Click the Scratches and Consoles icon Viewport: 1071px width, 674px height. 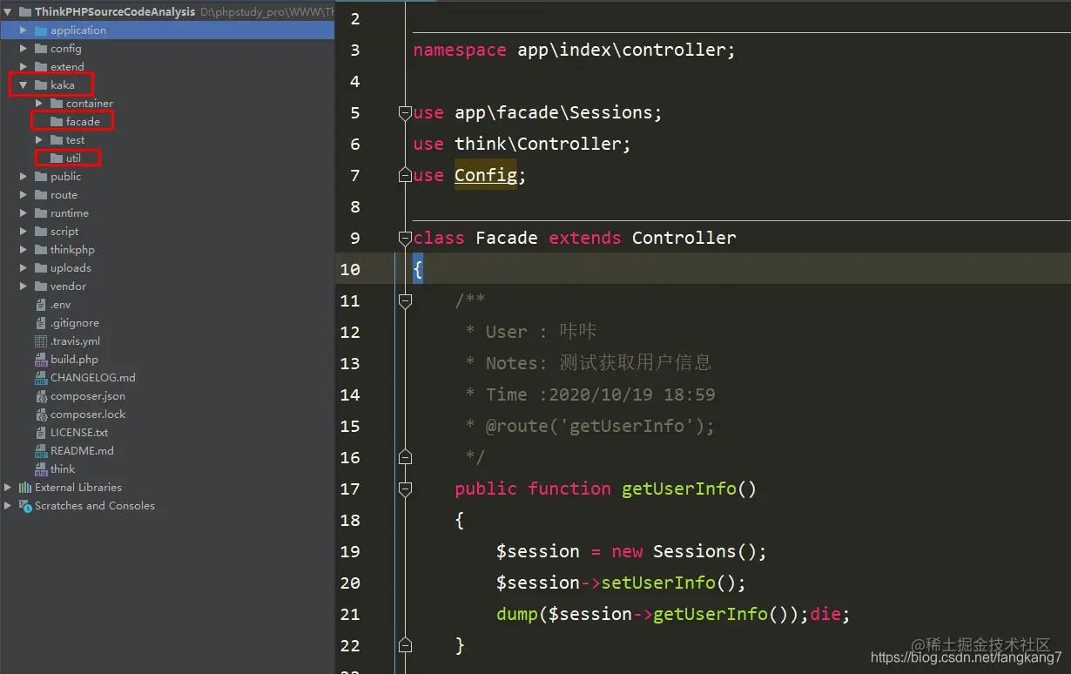click(25, 506)
